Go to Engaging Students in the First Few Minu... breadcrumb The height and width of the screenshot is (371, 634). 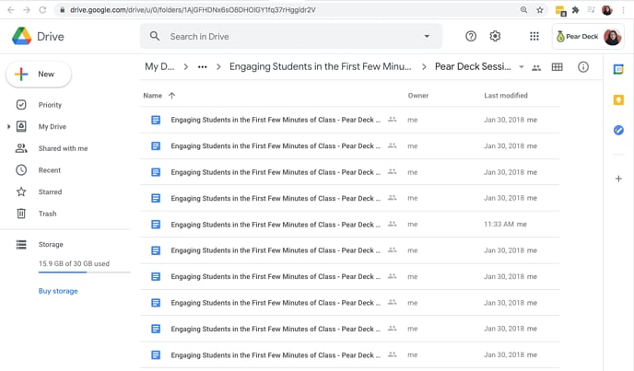[321, 66]
